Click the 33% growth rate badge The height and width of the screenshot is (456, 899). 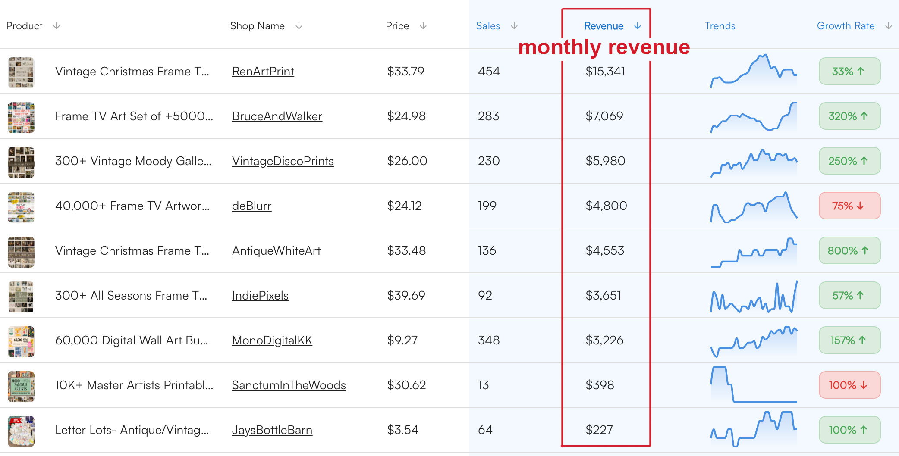[x=849, y=72]
